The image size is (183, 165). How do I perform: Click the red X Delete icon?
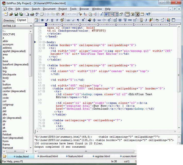(63, 14)
